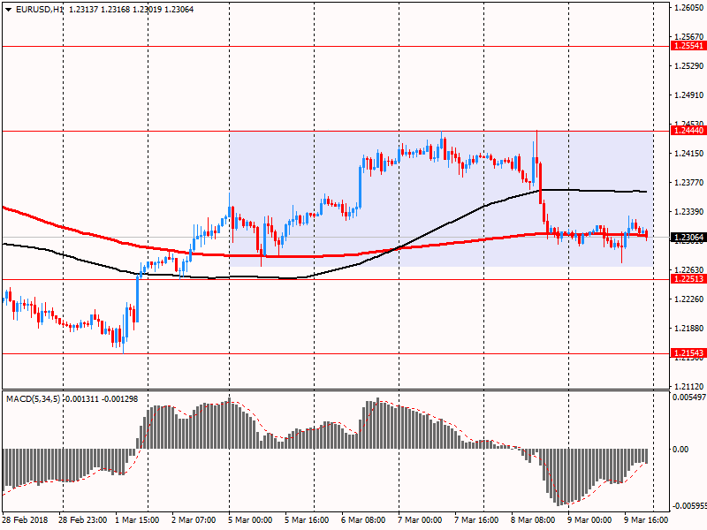Select the horizontal line at 1.21543
707x530 pixels.
tap(336, 354)
